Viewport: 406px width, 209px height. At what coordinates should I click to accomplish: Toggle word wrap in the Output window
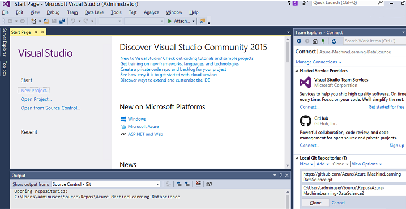(209, 184)
